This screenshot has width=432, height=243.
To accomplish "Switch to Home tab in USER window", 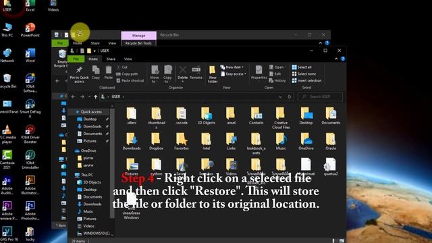I will [x=93, y=59].
